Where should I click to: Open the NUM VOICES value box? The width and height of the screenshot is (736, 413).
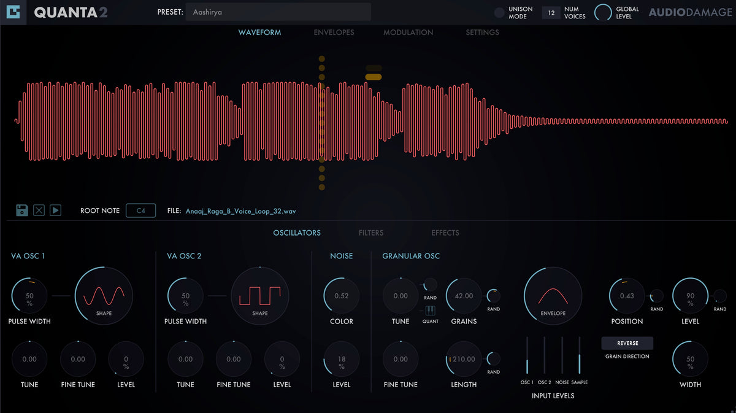click(551, 12)
